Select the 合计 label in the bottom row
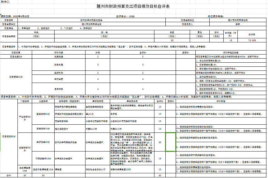 9,175
